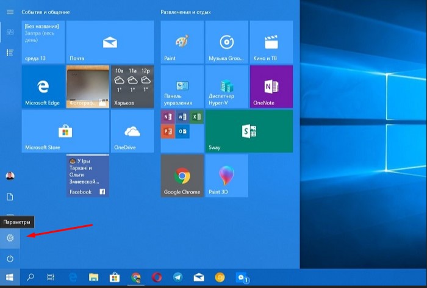This screenshot has width=427, height=288.
Task: Launch the Диспетчер Hyper-V tile
Action: pos(226,87)
